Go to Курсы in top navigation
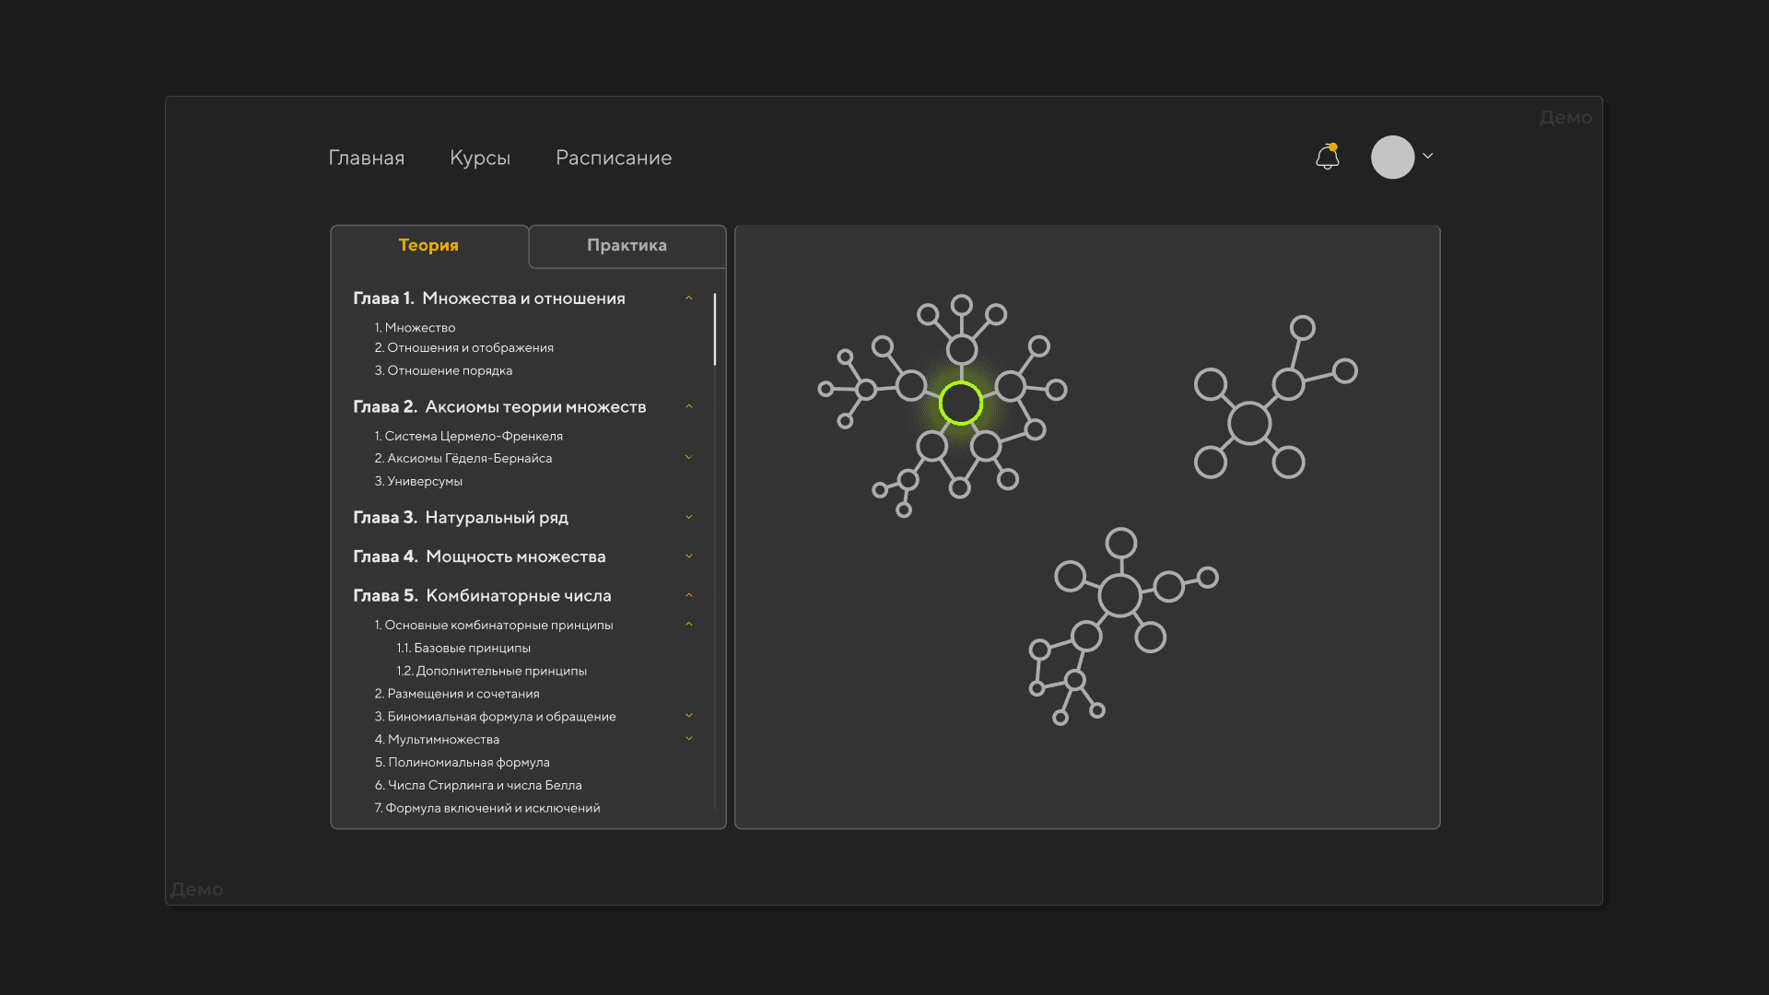Image resolution: width=1769 pixels, height=995 pixels. pos(480,158)
